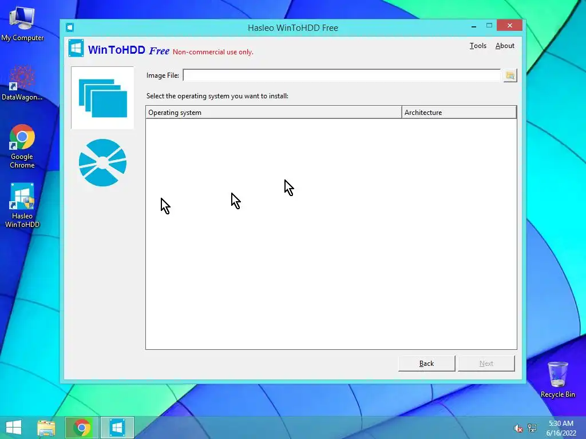The width and height of the screenshot is (586, 439).
Task: Minimize the Hasleo WinToHDD window
Action: coord(474,26)
